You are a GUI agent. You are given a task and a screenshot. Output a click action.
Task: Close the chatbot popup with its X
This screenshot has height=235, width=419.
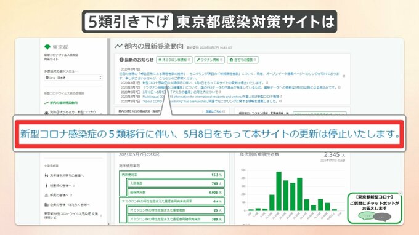400,193
